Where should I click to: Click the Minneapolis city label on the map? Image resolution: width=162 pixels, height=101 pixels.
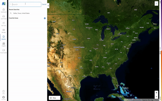(x=89, y=28)
